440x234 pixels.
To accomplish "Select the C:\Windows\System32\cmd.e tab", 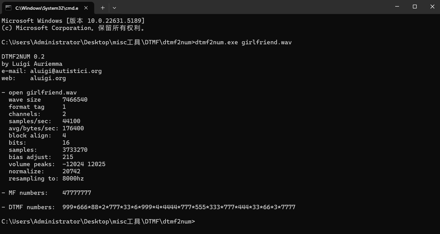I will [47, 8].
